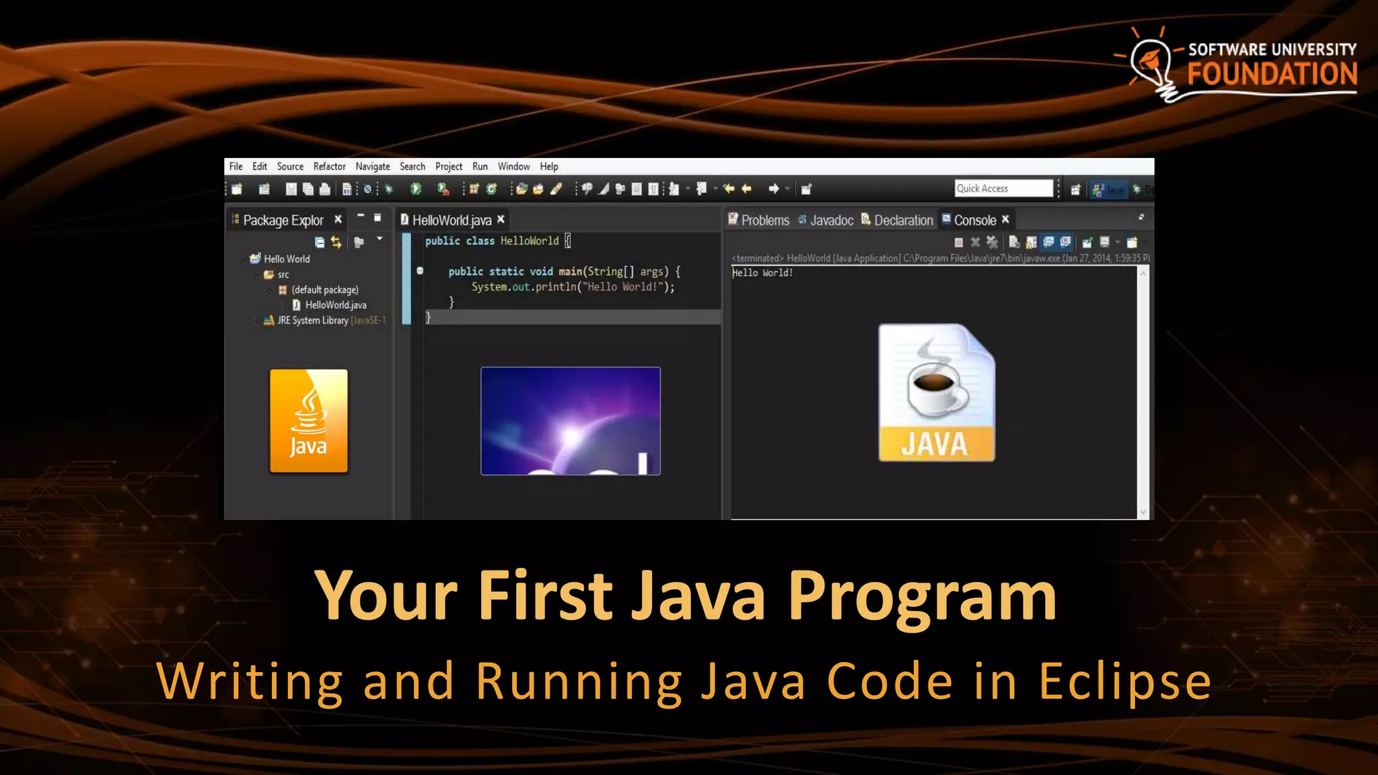This screenshot has height=775, width=1378.
Task: Minimize the Package Explorer view
Action: click(361, 217)
